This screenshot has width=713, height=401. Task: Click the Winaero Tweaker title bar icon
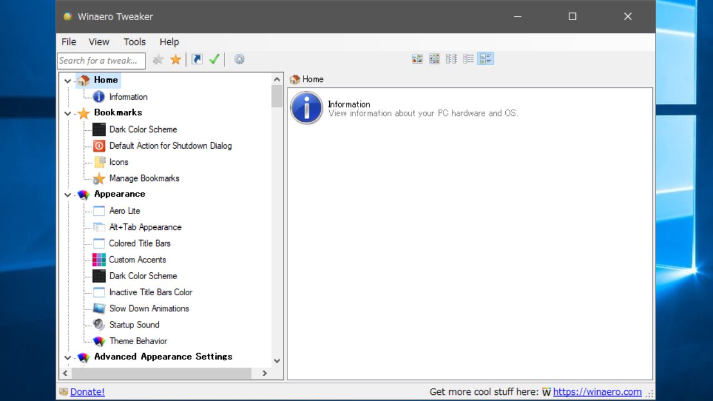coord(68,16)
